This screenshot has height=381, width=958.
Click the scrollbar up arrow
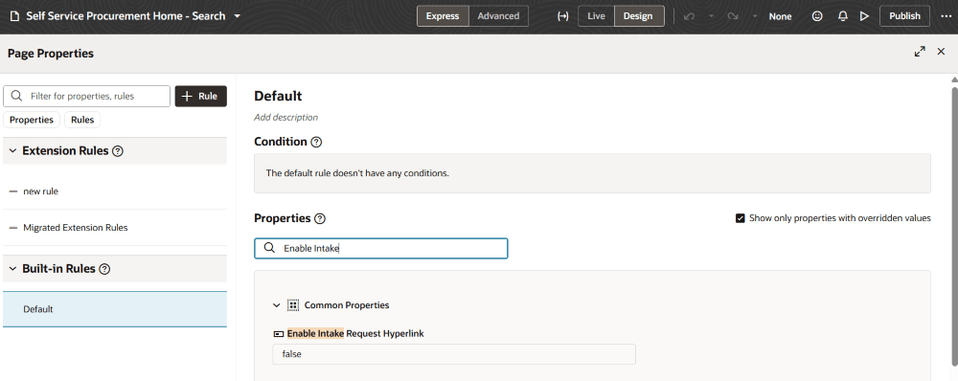[954, 79]
